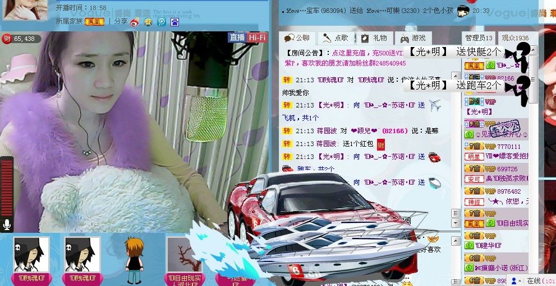Screen dimensions: 556x286
Task: Click the down arrow below the chat scrollbar
Action: click(456, 223)
